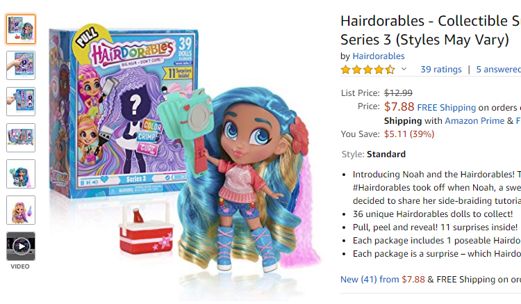Open the second thumbnail showing hand holding box

click(21, 65)
